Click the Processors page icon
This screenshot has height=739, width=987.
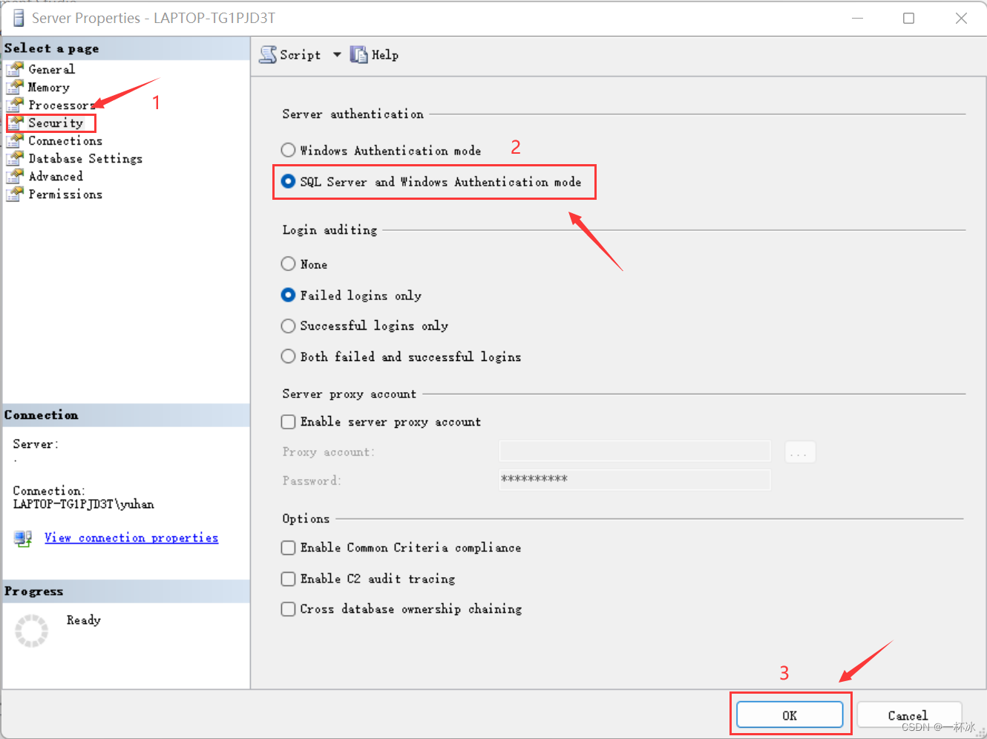point(15,105)
